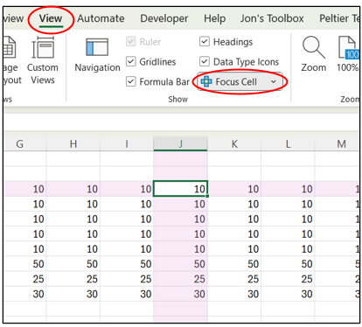This screenshot has height=327, width=362.
Task: Disable the Headings checkbox
Action: tap(205, 41)
